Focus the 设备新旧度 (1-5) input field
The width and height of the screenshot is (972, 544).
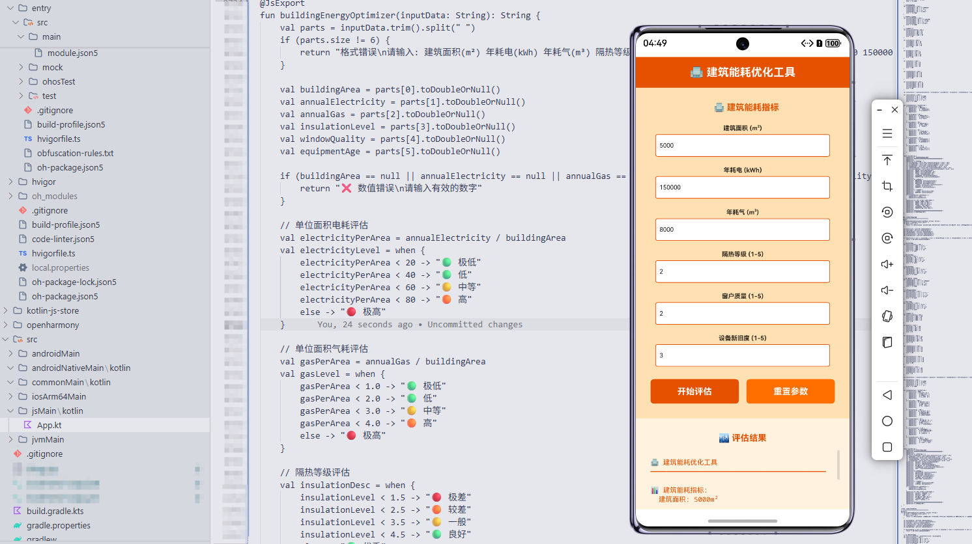click(742, 355)
